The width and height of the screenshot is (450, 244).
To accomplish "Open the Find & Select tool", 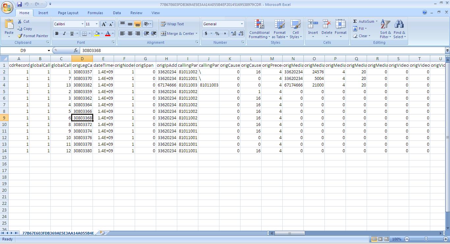I will tap(399, 29).
